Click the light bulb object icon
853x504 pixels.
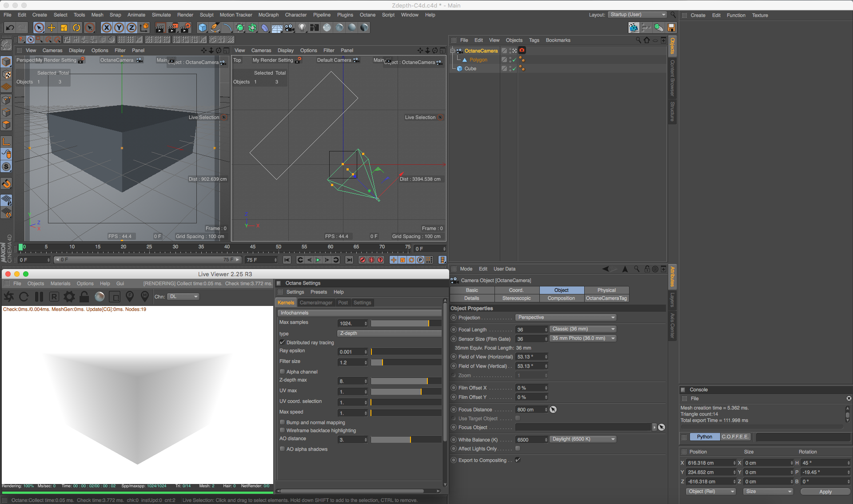tap(302, 28)
